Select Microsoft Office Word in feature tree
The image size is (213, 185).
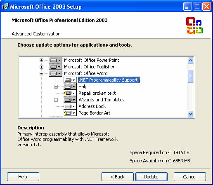86,73
